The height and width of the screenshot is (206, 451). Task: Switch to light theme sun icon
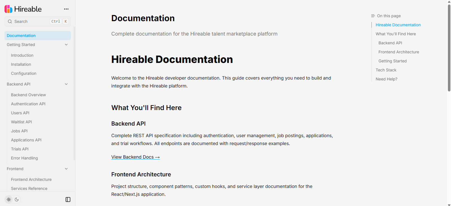(x=9, y=200)
